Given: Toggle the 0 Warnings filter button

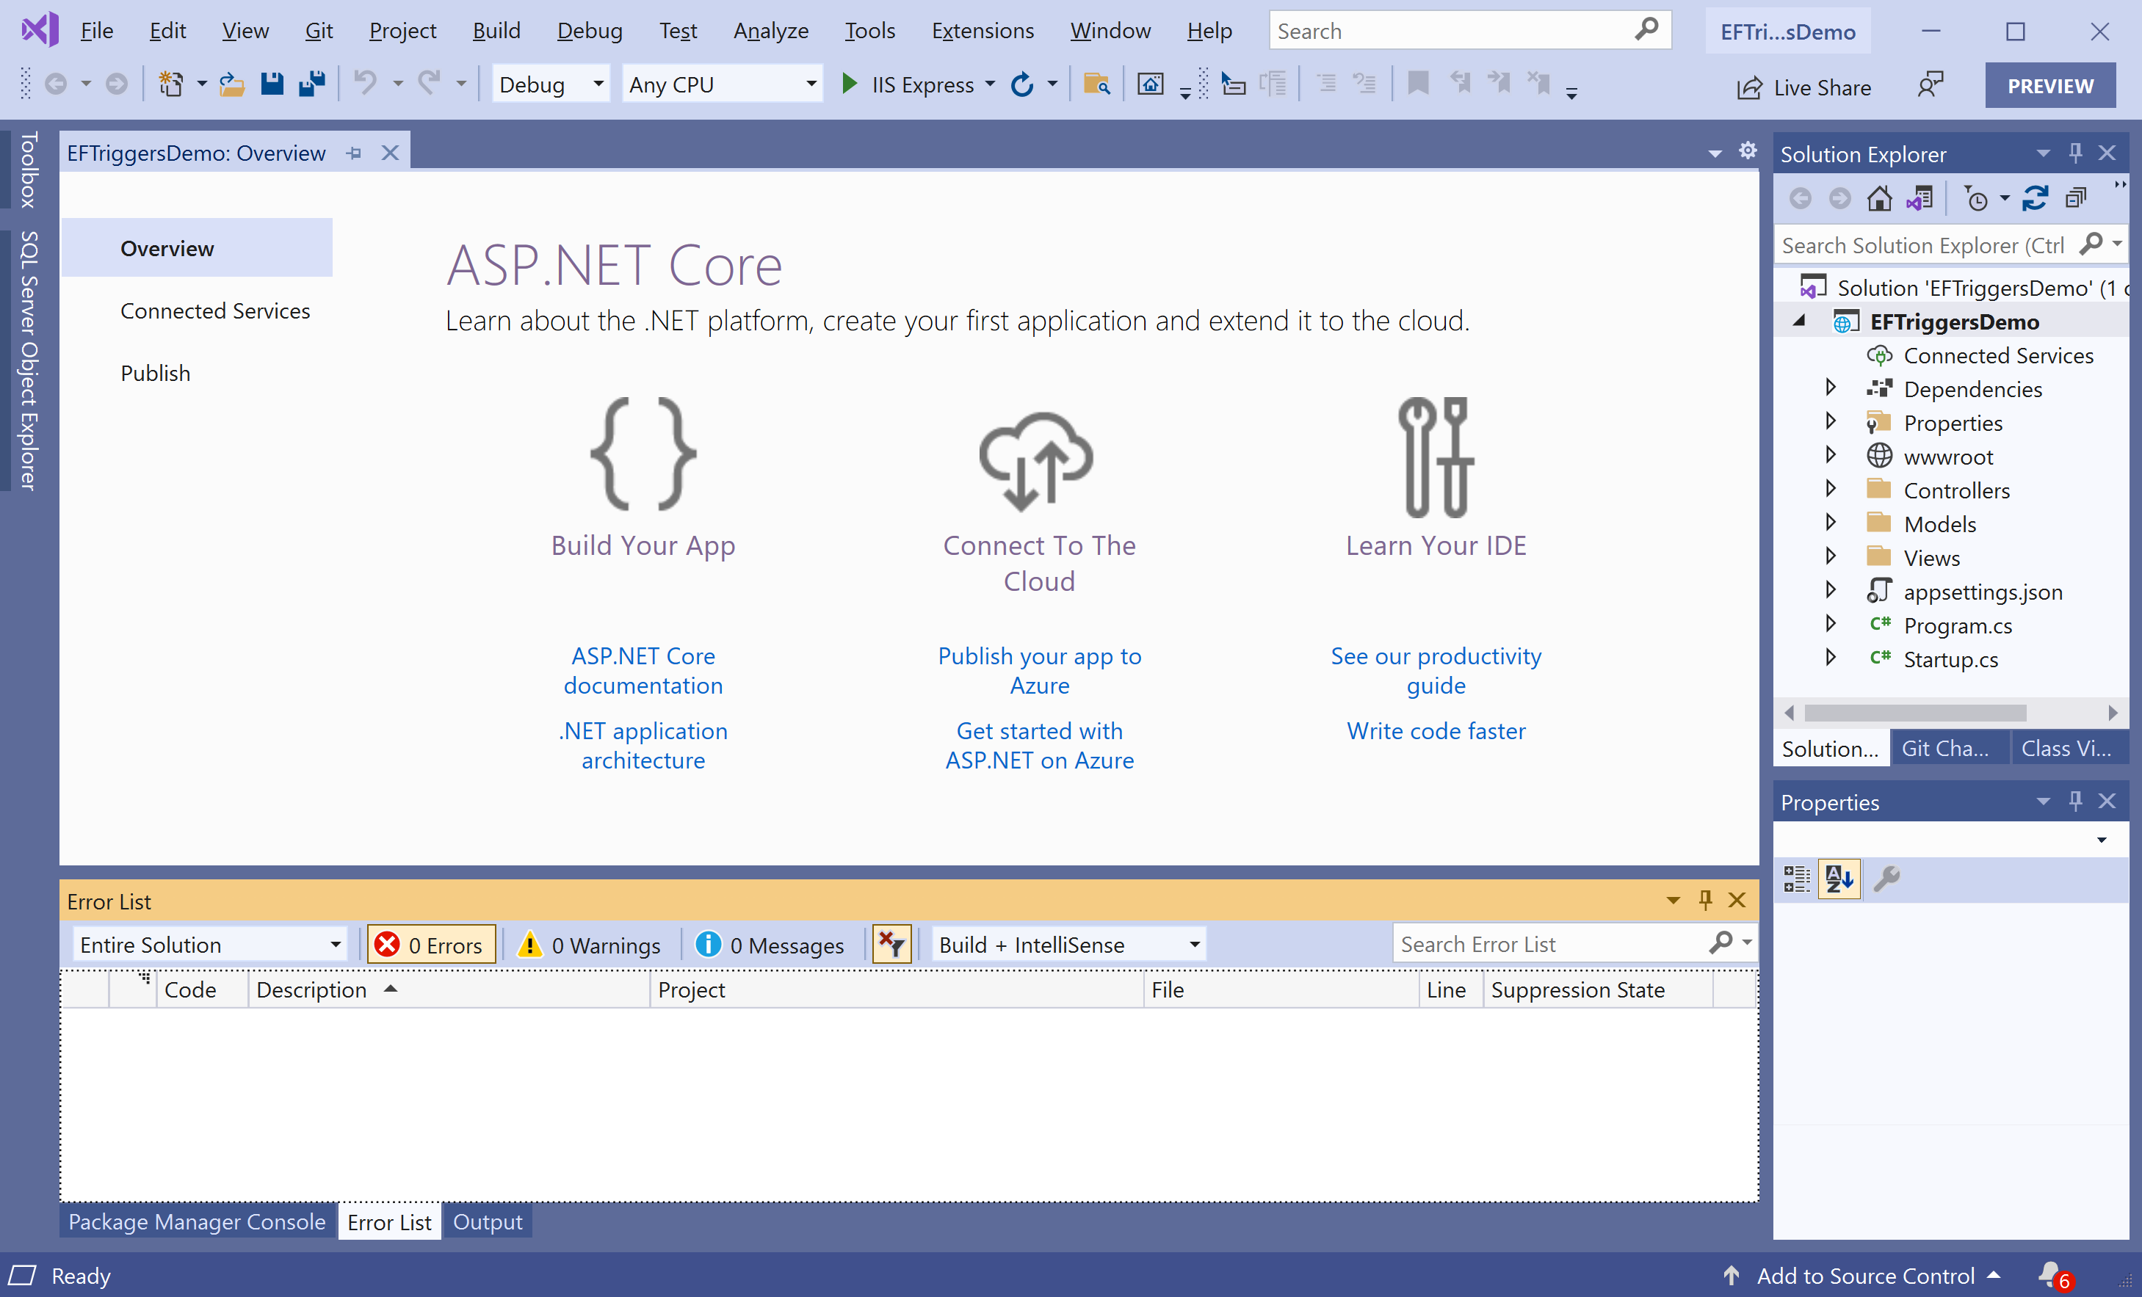Looking at the screenshot, I should point(590,944).
